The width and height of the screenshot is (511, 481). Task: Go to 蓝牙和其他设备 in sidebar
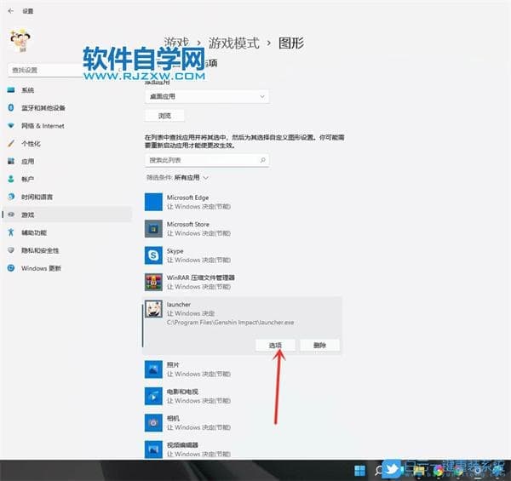[x=43, y=108]
